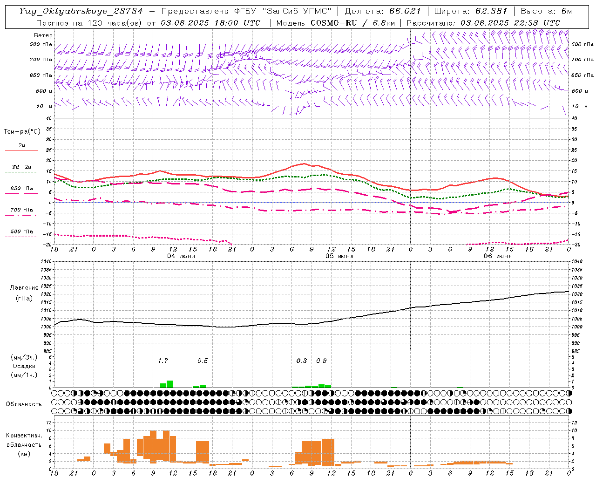Click the solid red 2м legend line
596x477 pixels.
[x=21, y=150]
